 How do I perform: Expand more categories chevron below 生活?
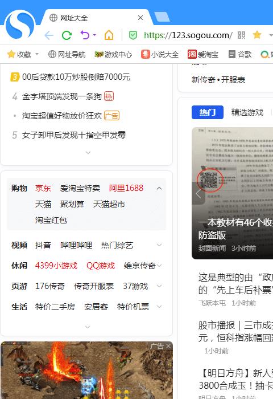pos(88,327)
